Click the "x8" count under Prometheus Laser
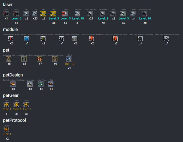183x142 pixels. coord(145,23)
